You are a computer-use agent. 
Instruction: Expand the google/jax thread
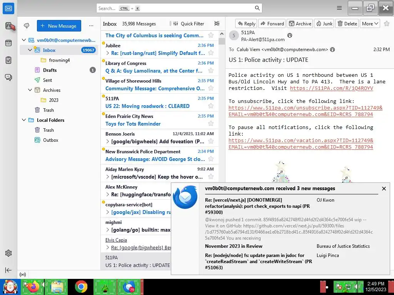(108, 212)
